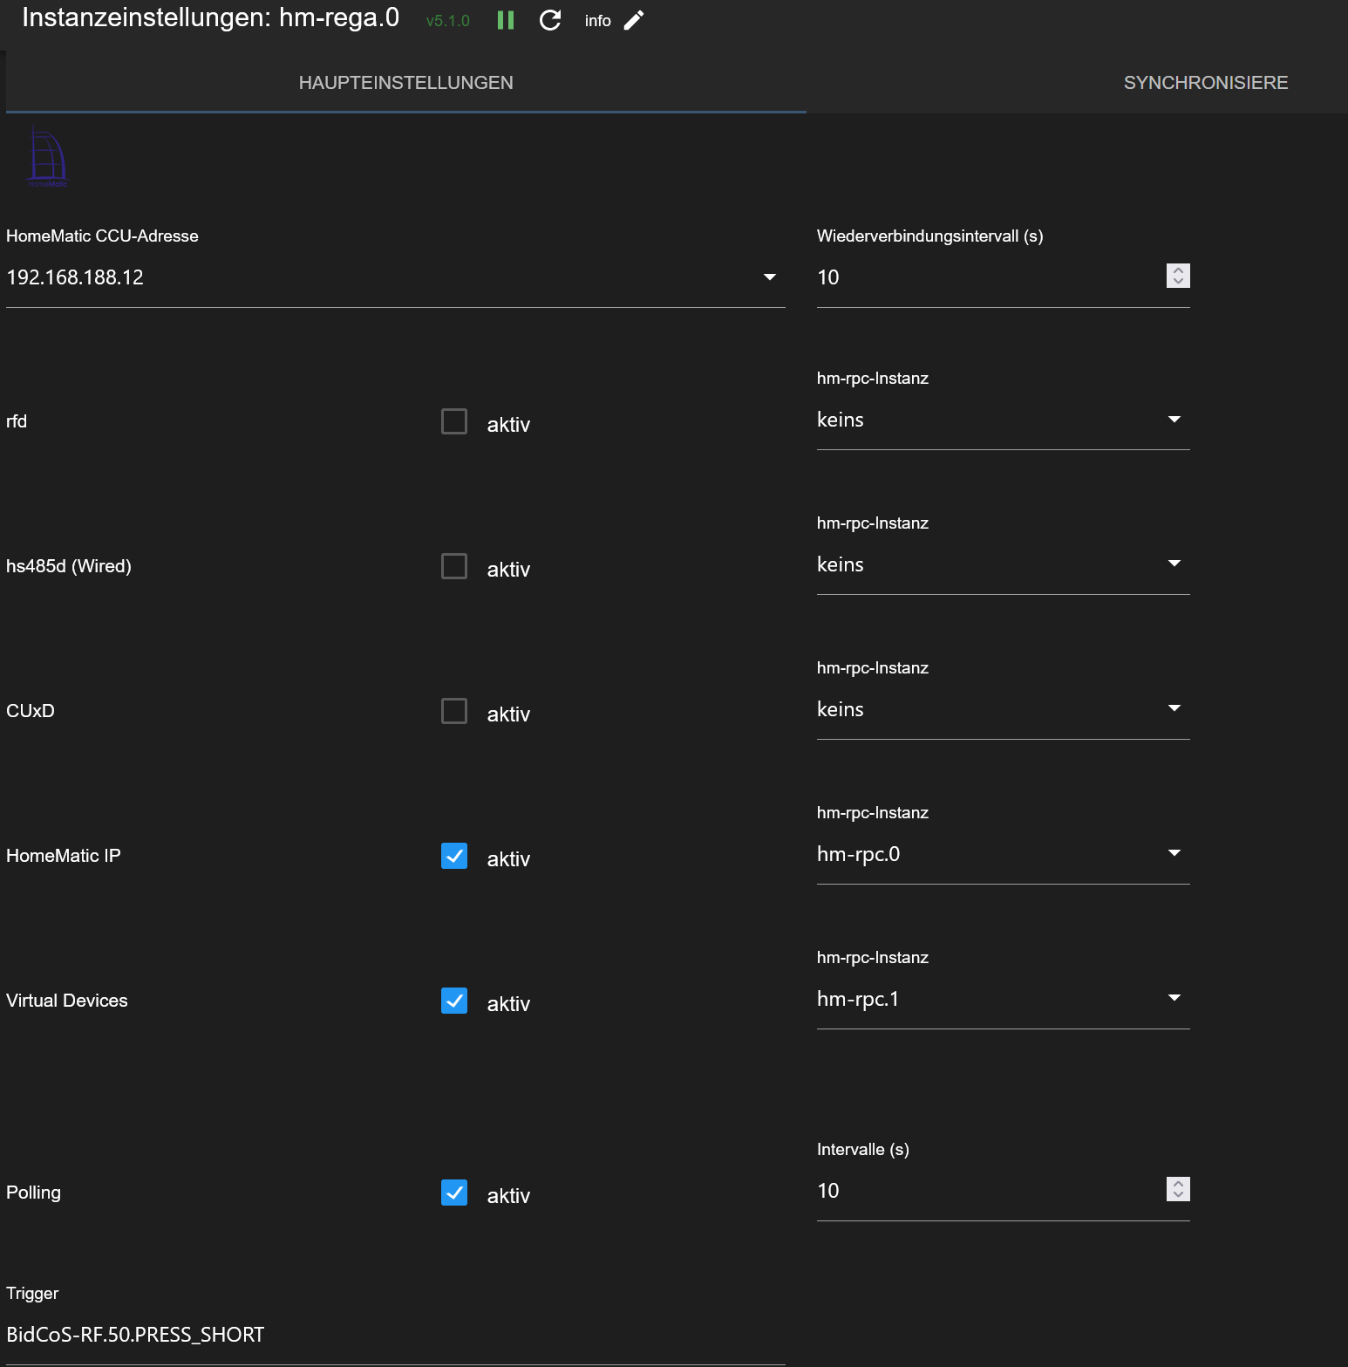The image size is (1348, 1367).
Task: Click the Trigger input field
Action: [x=396, y=1335]
